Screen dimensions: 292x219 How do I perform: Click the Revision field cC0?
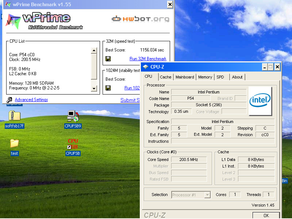tap(265, 135)
